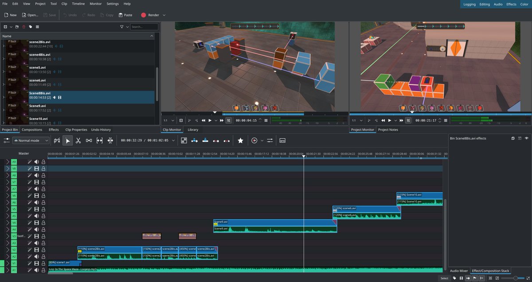The width and height of the screenshot is (532, 282).
Task: Hide video track V2
Action: 37,249
